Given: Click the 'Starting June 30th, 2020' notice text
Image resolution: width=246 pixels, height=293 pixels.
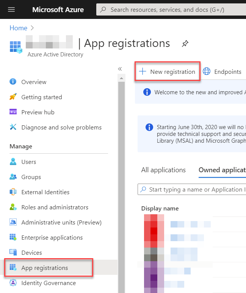Looking at the screenshot, I should [201, 134].
